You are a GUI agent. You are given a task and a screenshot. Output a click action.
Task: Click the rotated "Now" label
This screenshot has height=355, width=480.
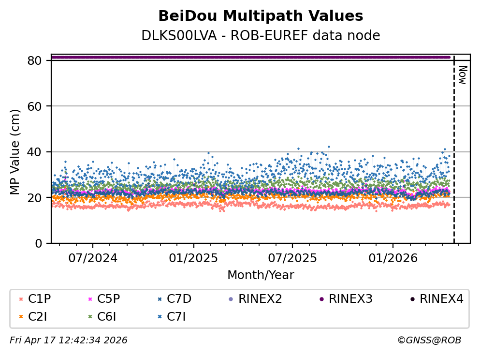tap(462, 75)
